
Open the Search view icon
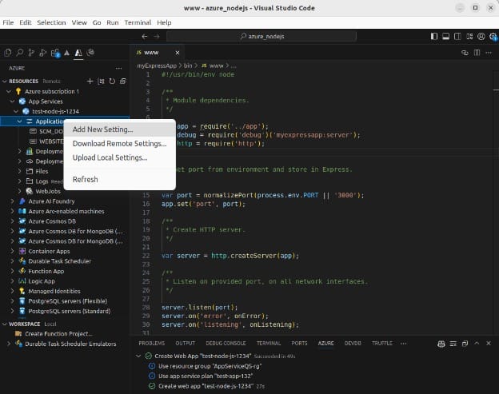point(20,53)
